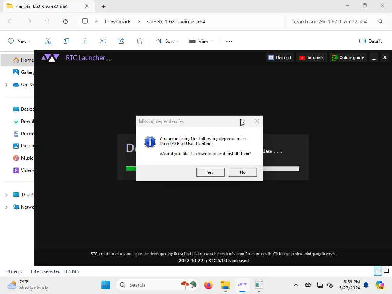This screenshot has width=392, height=294.
Task: Expand chevron after Downloads in breadcrumb
Action: click(x=139, y=21)
